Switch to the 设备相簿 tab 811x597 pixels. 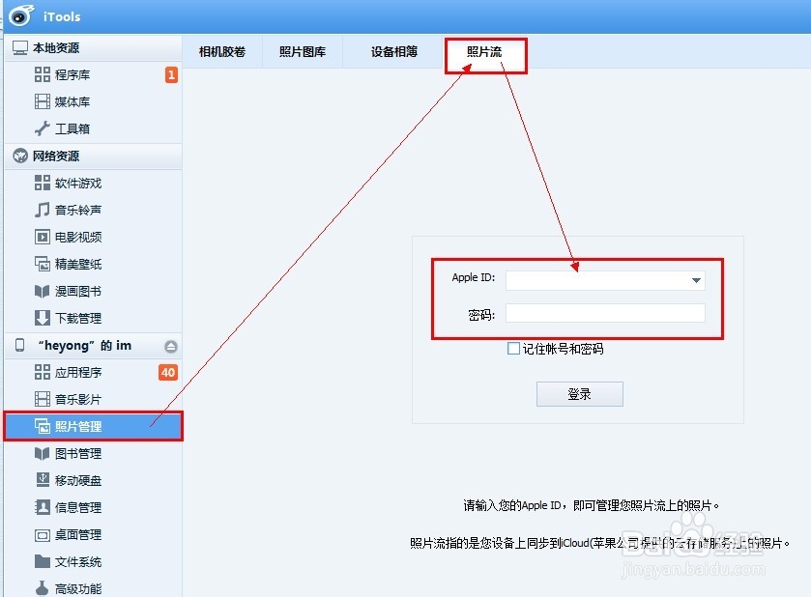(393, 52)
